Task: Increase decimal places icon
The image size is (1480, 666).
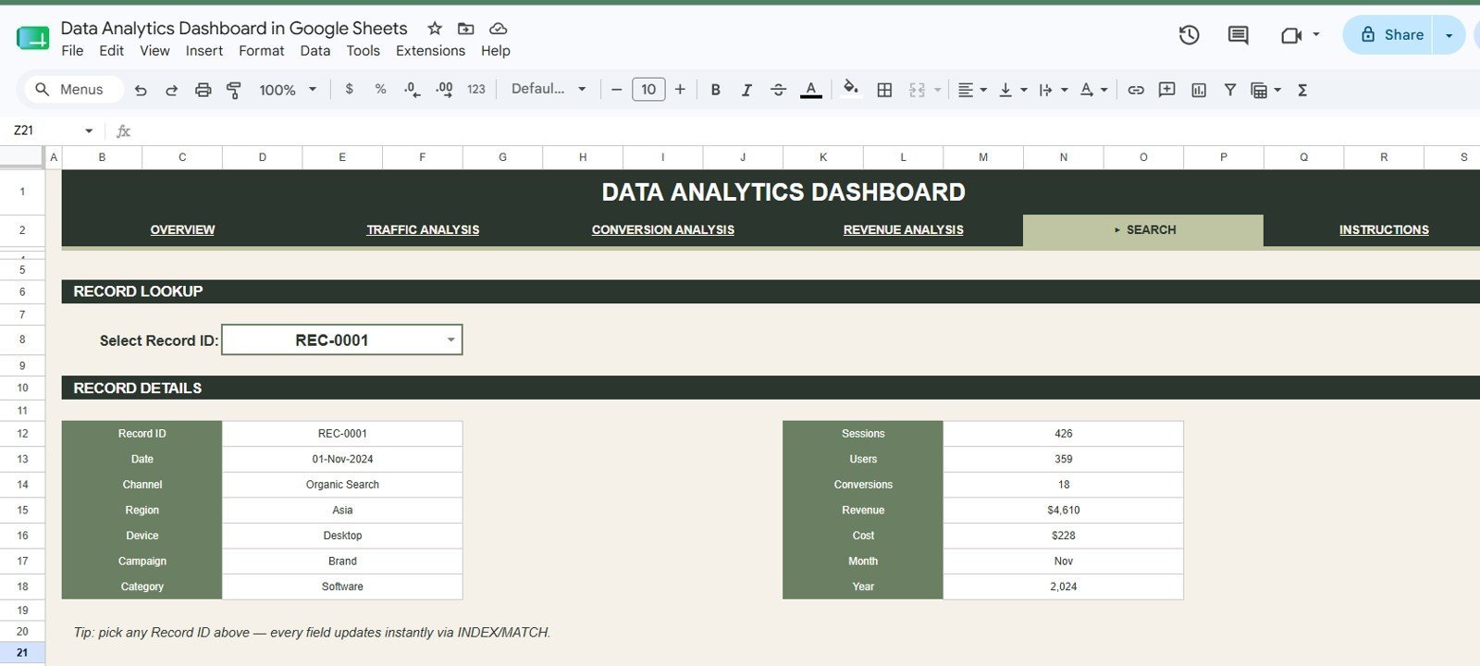Action: 444,90
